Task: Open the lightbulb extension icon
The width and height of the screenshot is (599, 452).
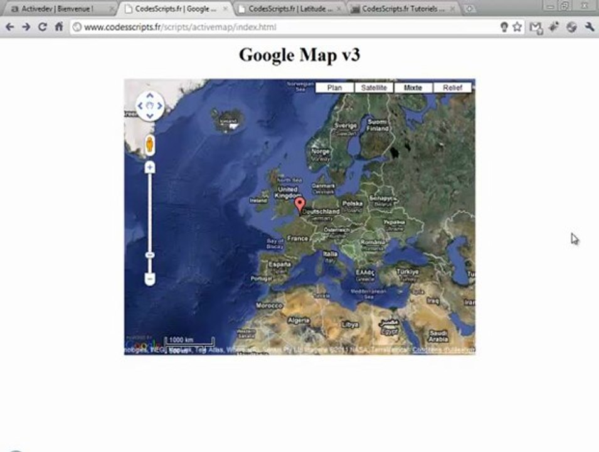Action: point(504,27)
